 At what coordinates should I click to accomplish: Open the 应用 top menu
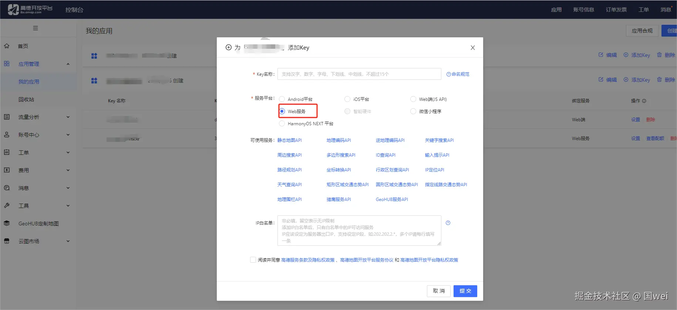(556, 10)
